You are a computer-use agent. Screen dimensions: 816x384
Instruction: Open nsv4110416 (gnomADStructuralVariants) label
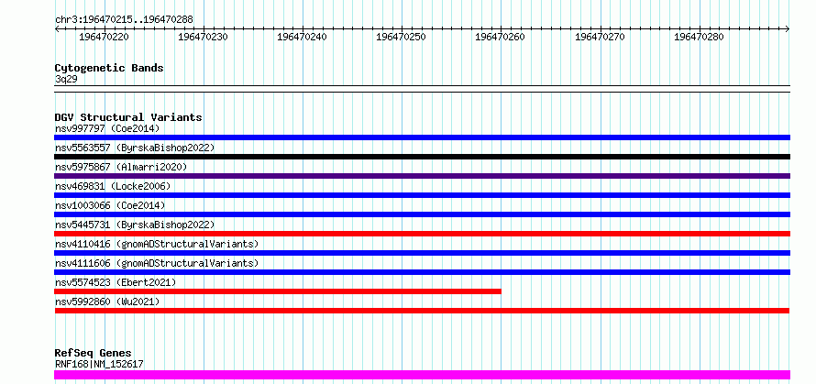[x=157, y=244]
